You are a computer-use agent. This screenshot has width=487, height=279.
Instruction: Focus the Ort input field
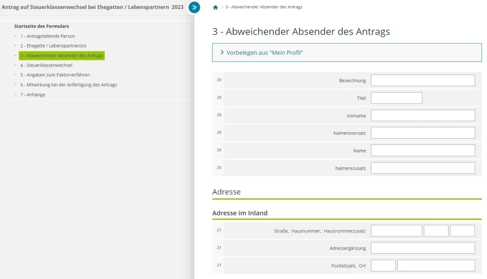[x=436, y=266]
